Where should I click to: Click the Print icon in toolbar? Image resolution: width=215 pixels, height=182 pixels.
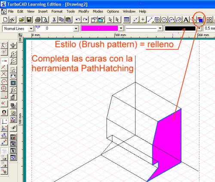click(x=38, y=20)
